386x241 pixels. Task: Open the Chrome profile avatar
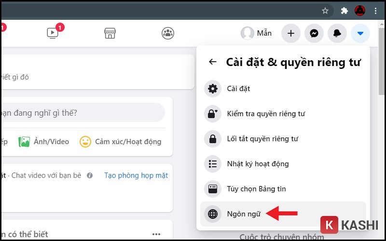(360, 11)
